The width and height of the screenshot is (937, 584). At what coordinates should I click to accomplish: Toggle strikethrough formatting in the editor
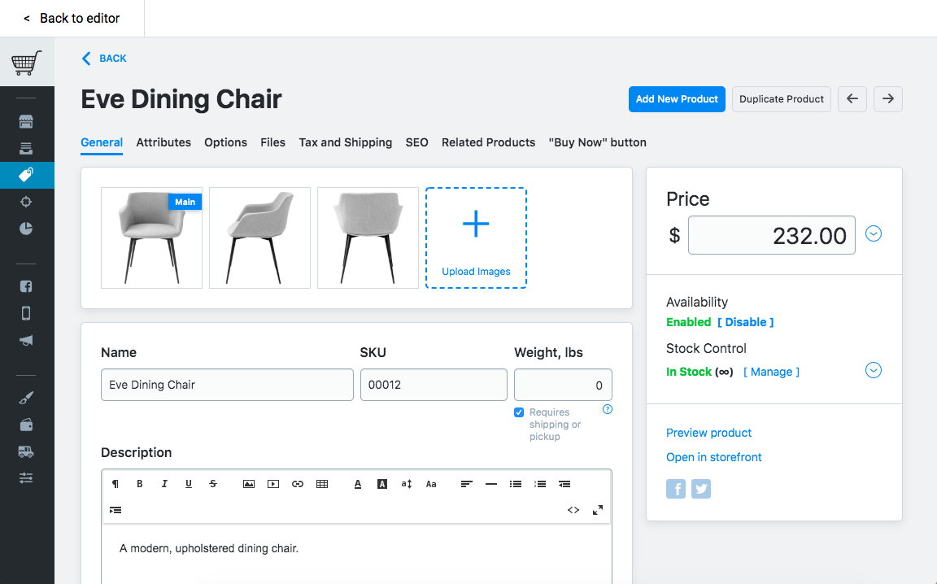click(213, 483)
